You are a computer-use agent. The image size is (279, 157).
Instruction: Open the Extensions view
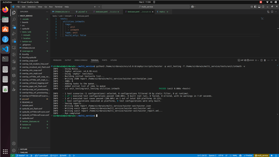coord(14,41)
